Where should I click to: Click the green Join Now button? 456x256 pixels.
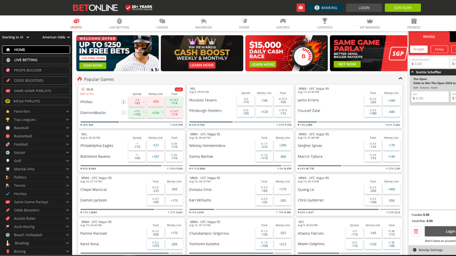(x=402, y=8)
